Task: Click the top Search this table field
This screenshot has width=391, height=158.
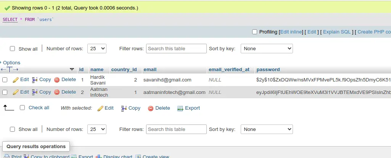Action: [176, 48]
